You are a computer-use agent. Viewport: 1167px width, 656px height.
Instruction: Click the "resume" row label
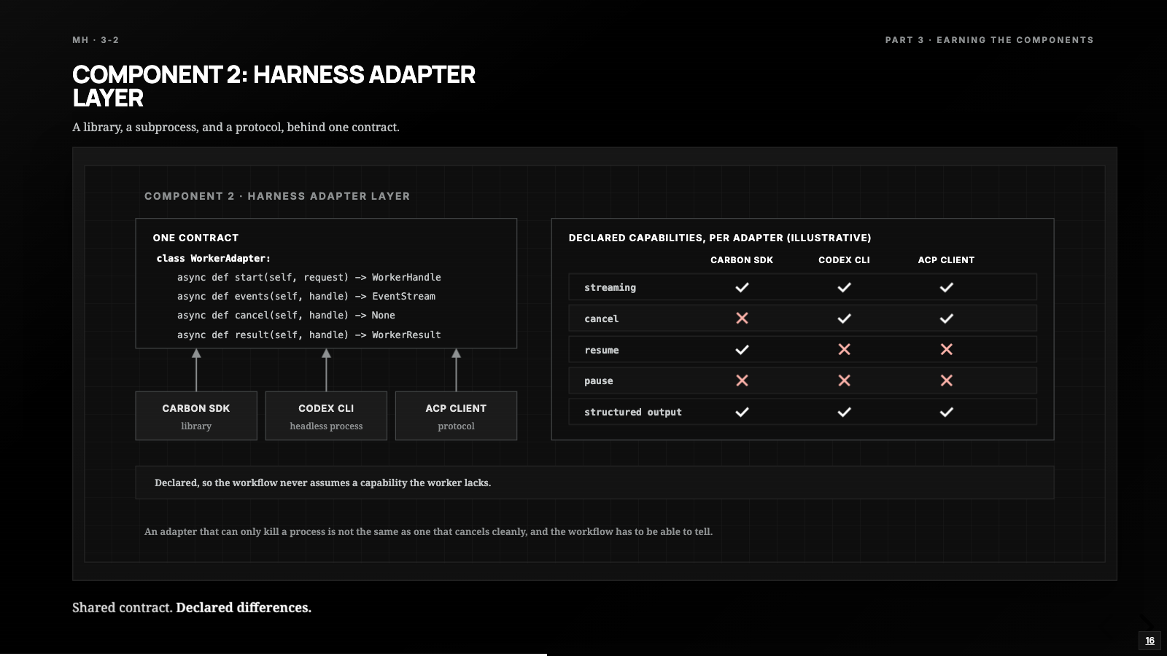[601, 351]
